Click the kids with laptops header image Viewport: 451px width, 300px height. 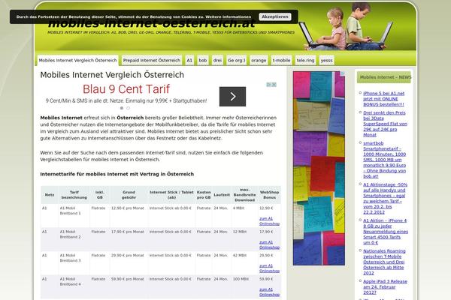coord(347,27)
